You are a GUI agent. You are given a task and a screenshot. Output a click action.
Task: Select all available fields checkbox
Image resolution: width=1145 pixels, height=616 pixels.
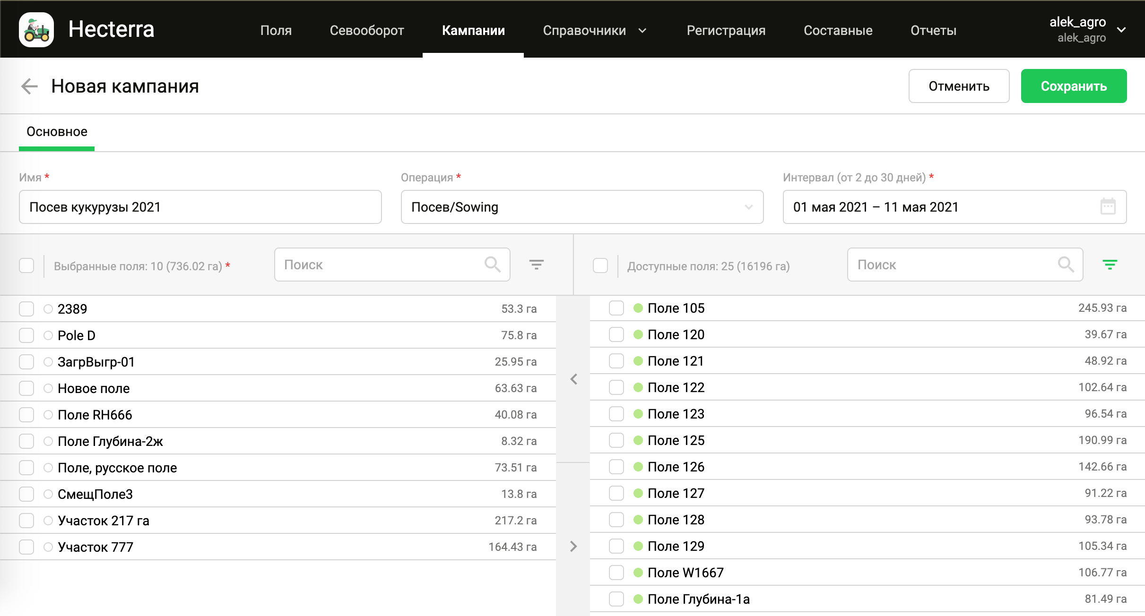(x=600, y=265)
